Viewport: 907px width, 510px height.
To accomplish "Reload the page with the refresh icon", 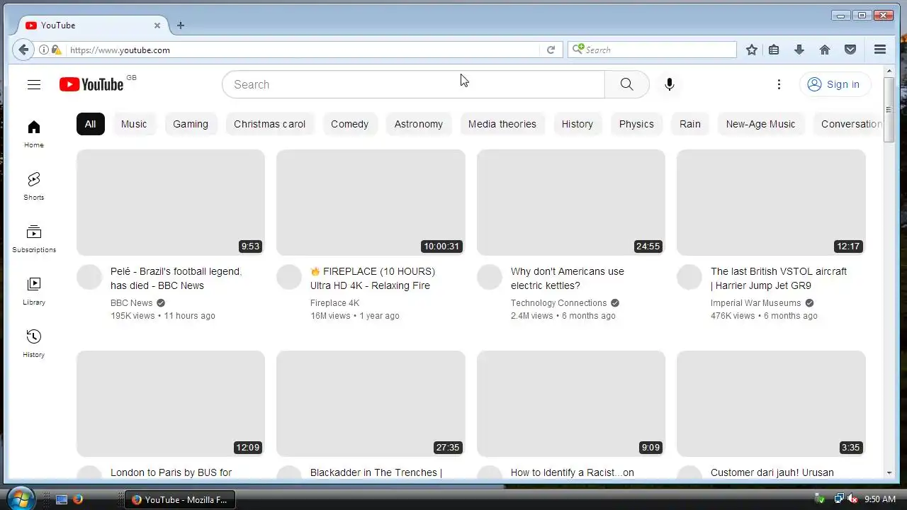I will (x=551, y=50).
